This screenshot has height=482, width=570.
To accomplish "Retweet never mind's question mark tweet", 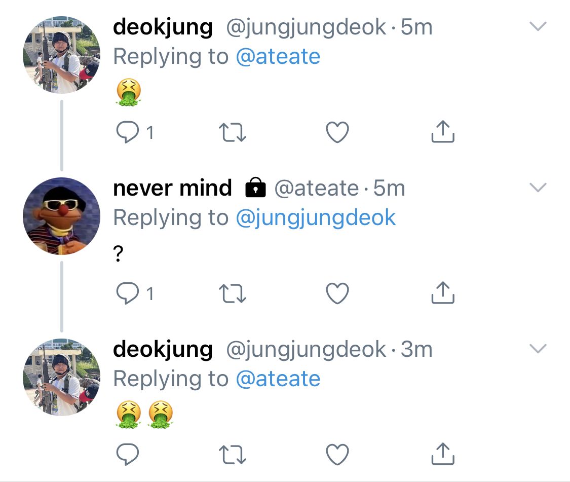I will pyautogui.click(x=233, y=293).
